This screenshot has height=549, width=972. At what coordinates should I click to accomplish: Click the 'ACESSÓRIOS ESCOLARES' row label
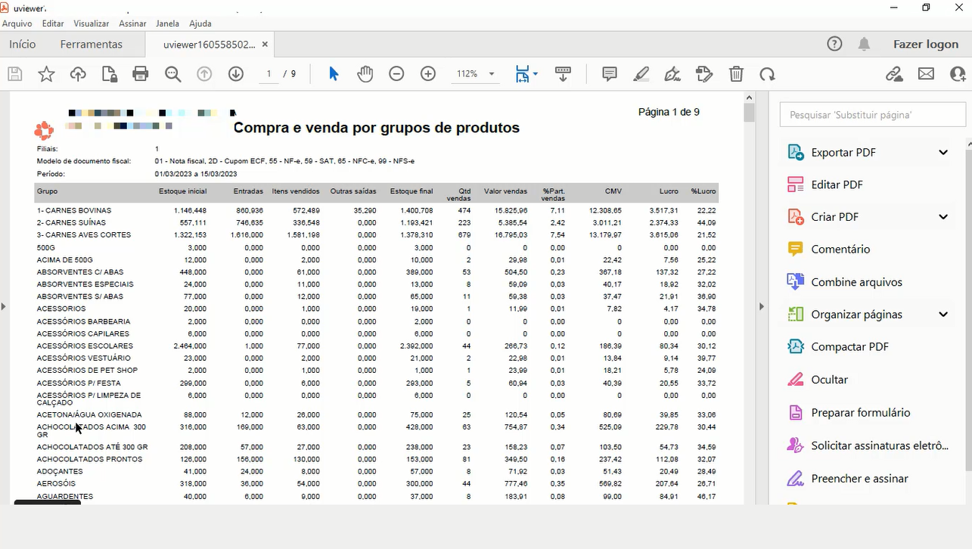84,346
